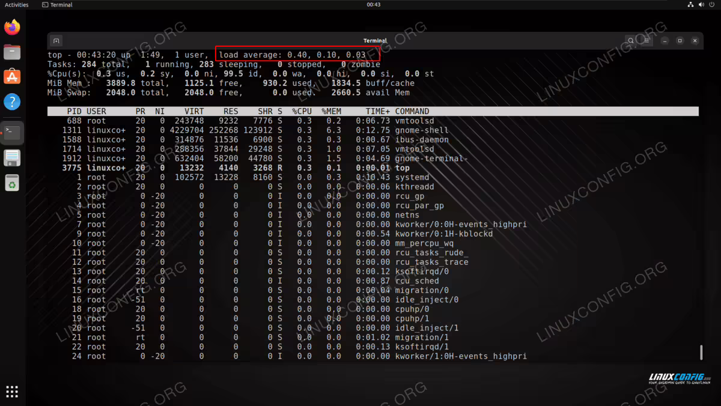Image resolution: width=721 pixels, height=406 pixels.
Task: Select the ibus-daemon process name
Action: tap(422, 139)
